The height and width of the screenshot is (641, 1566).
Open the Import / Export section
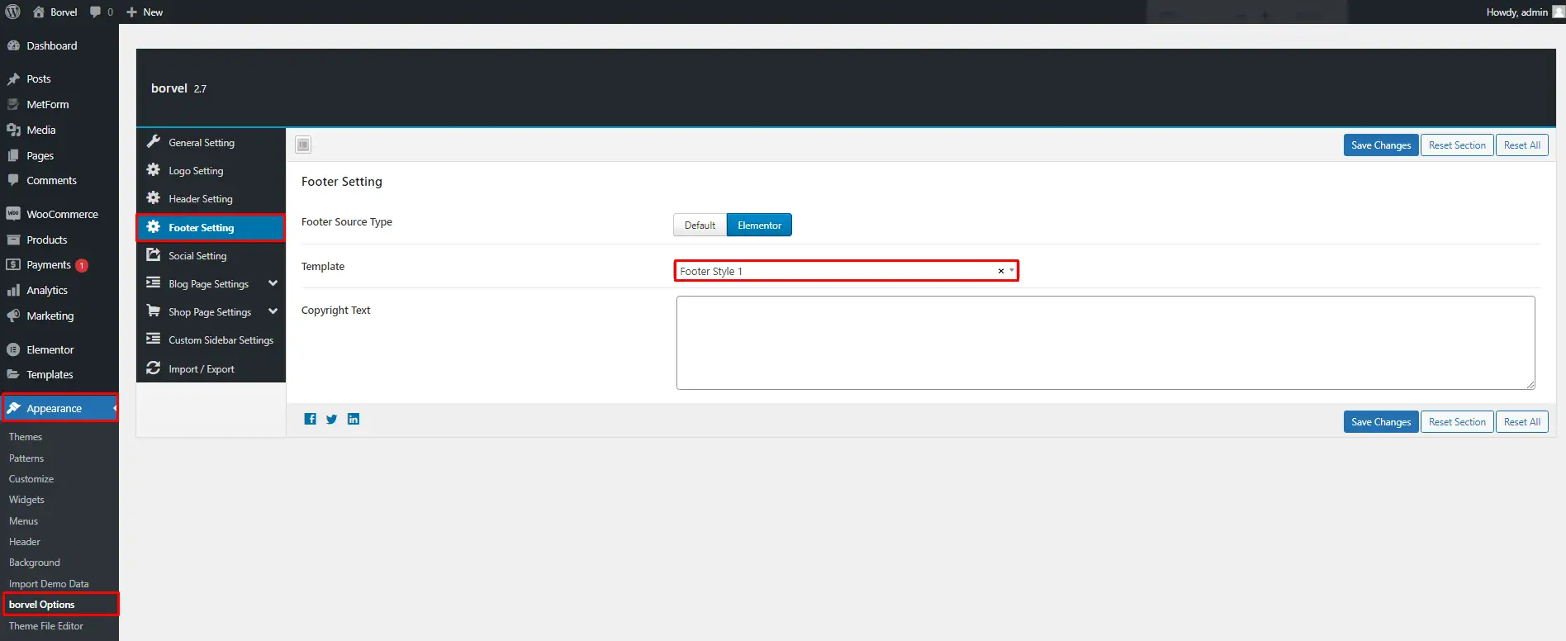click(x=202, y=369)
